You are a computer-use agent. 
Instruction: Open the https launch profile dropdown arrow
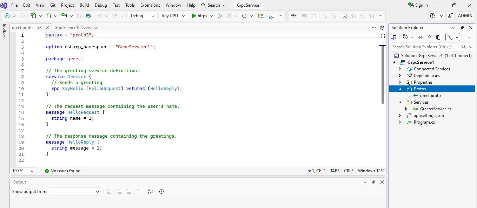(211, 16)
